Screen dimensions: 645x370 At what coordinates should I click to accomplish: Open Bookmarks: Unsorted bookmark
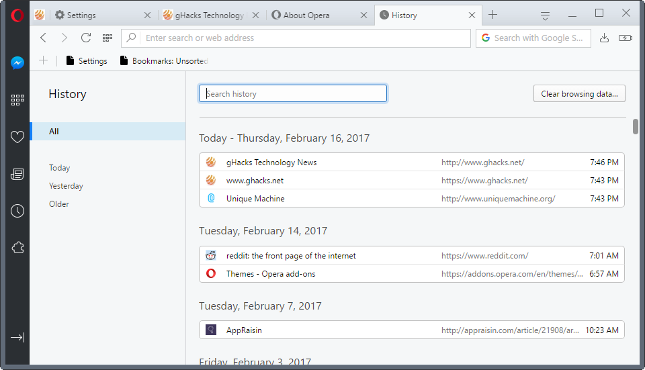(x=164, y=61)
